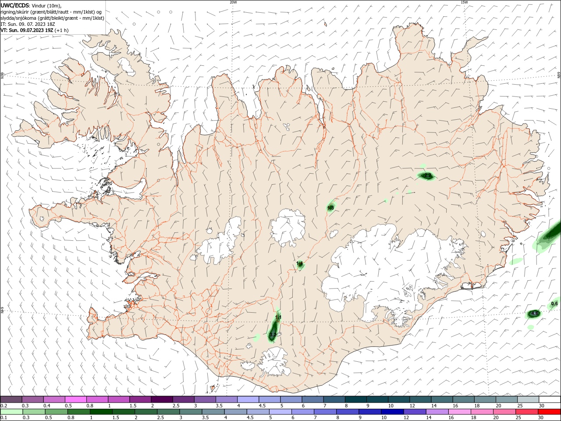Click the slydda/snjókoma legend description line

pyautogui.click(x=52, y=18)
